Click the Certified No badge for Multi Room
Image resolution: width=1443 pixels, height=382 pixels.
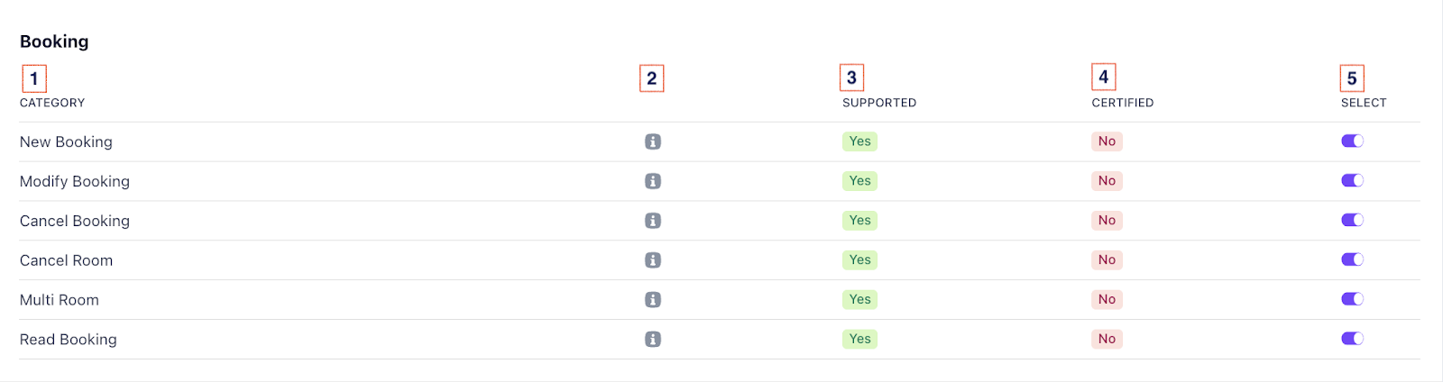[1107, 300]
